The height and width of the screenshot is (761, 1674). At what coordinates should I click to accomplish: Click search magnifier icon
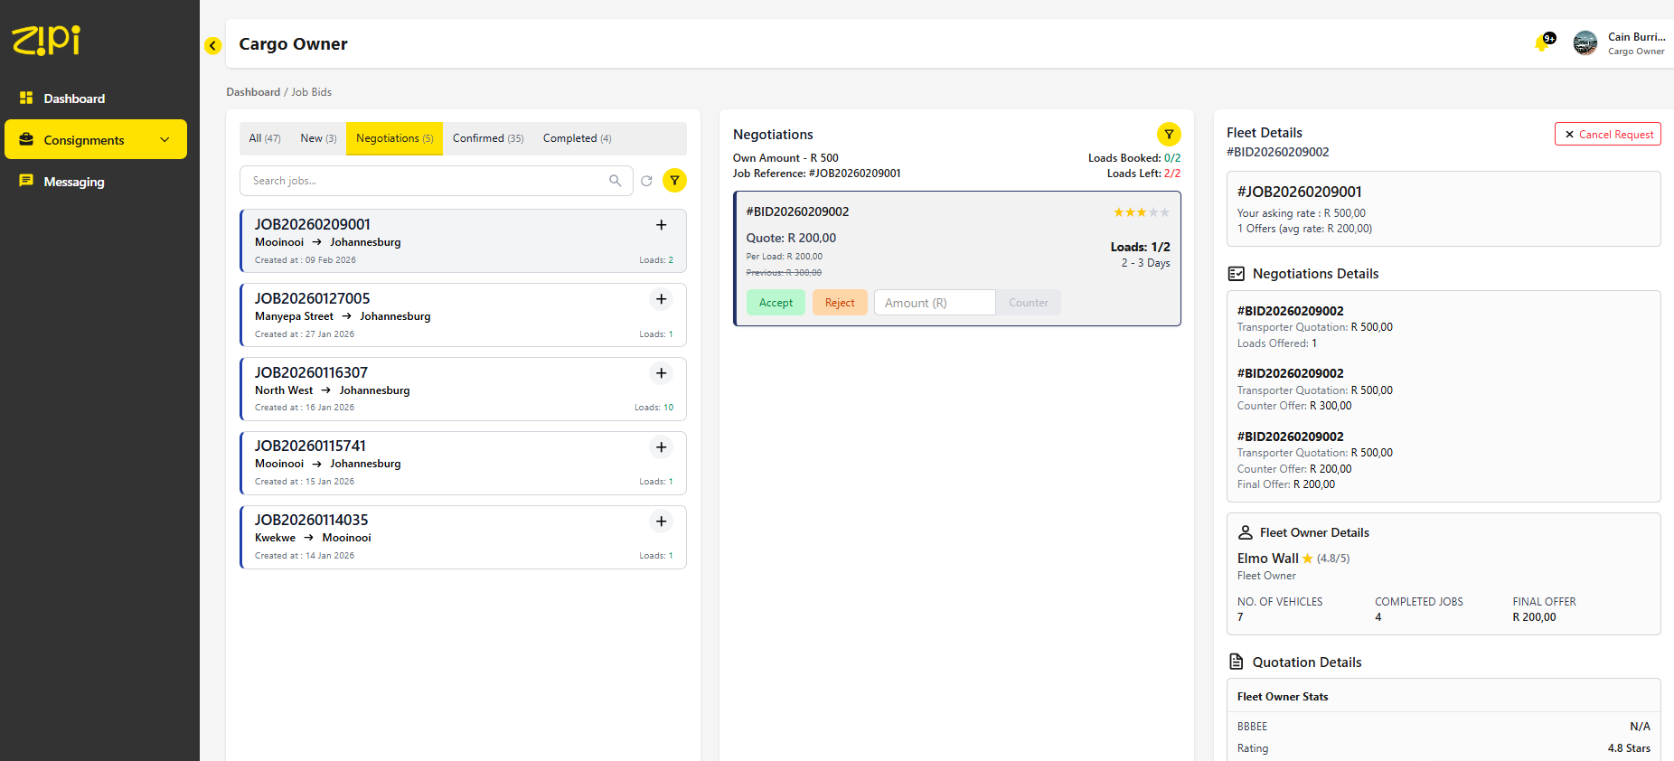pyautogui.click(x=616, y=181)
